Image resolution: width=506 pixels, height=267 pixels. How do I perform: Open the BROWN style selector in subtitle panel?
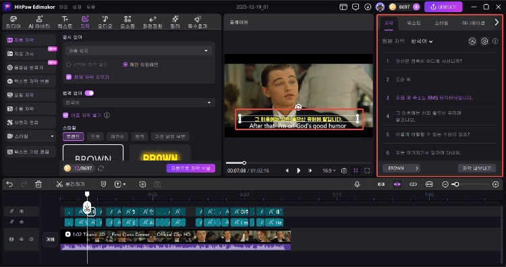click(401, 168)
